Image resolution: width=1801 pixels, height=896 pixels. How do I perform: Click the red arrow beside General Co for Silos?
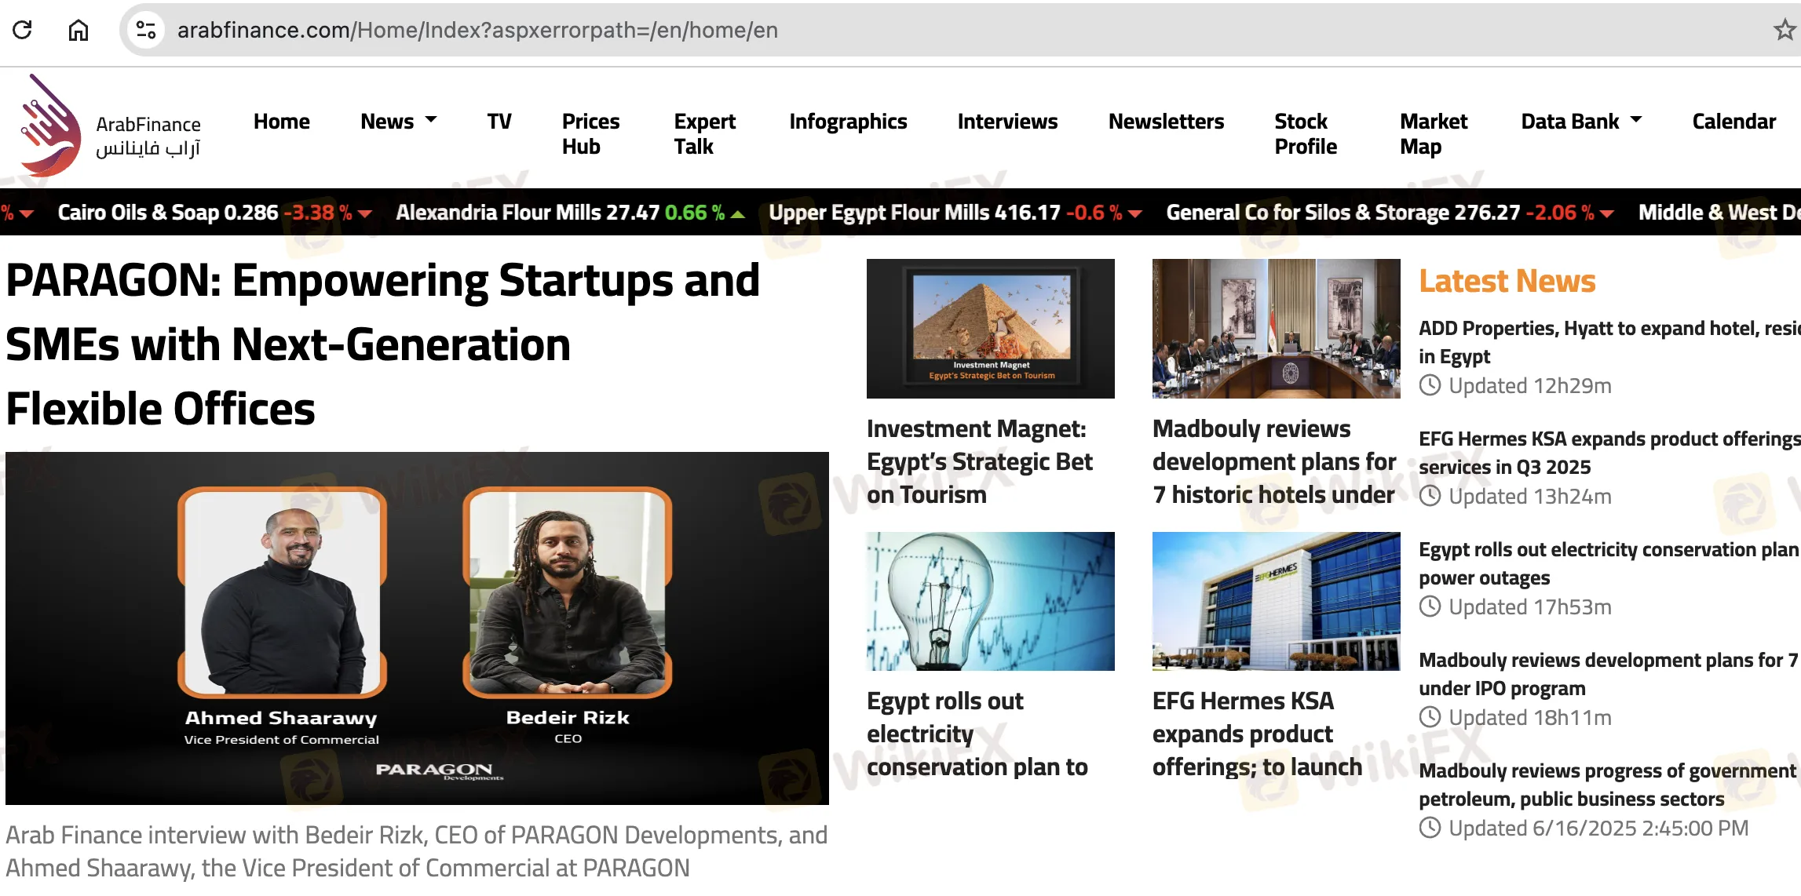point(1607,213)
